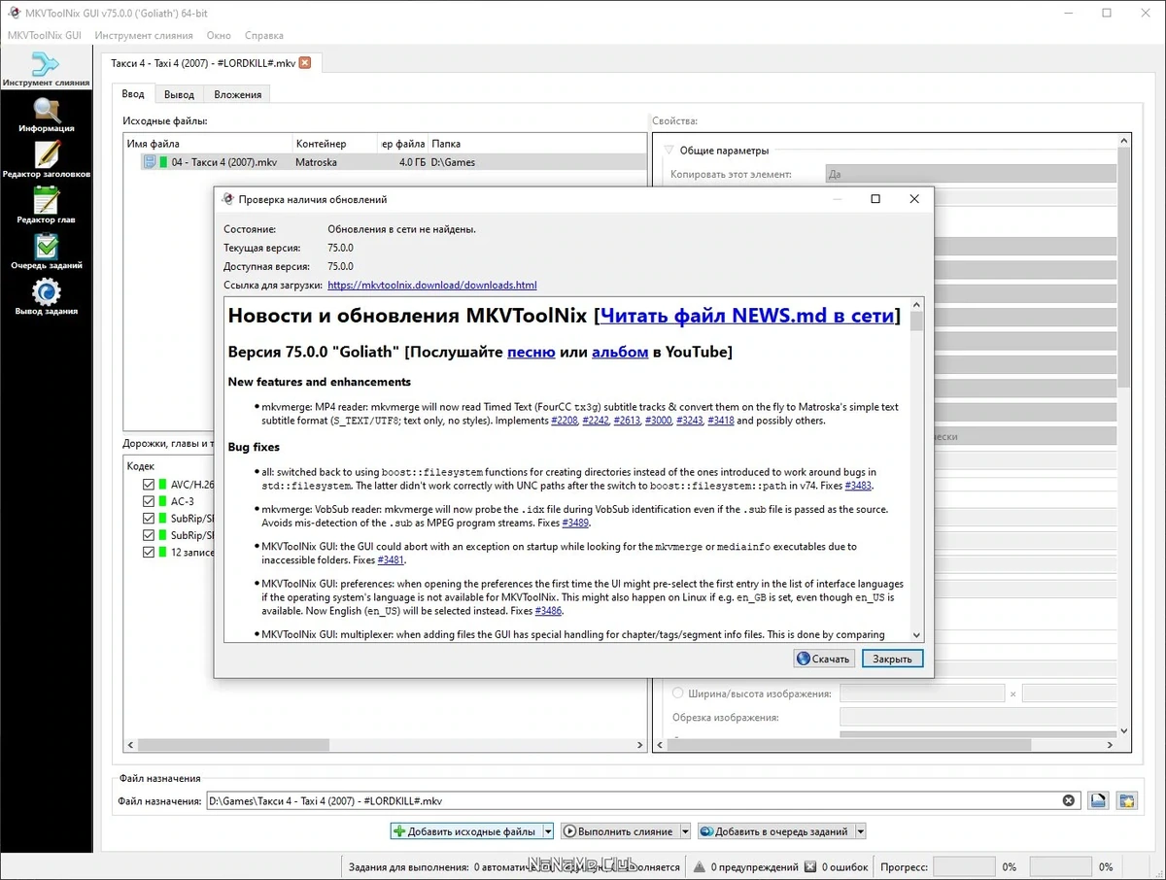Select the Ввод tab

133,94
